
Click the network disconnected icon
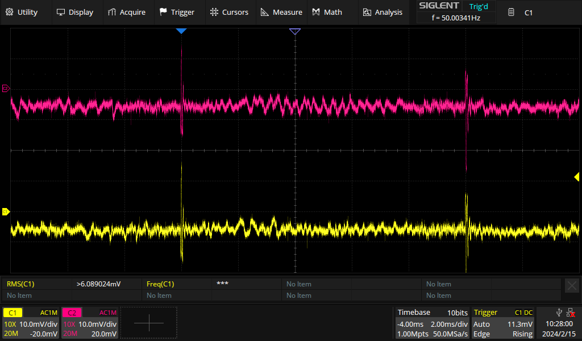(571, 313)
